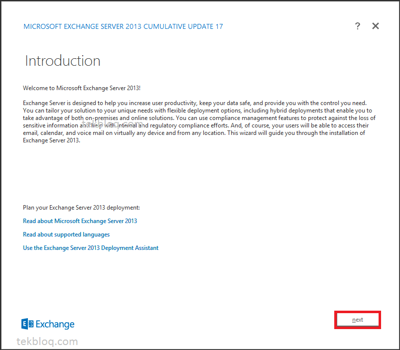Click the Plan your Exchange Server 2013 deployment label
Image resolution: width=400 pixels, height=350 pixels.
[81, 208]
